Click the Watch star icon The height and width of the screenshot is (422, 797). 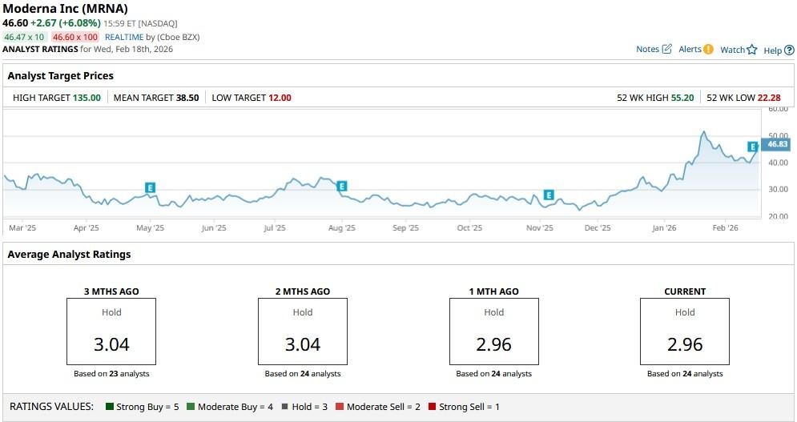pyautogui.click(x=752, y=50)
